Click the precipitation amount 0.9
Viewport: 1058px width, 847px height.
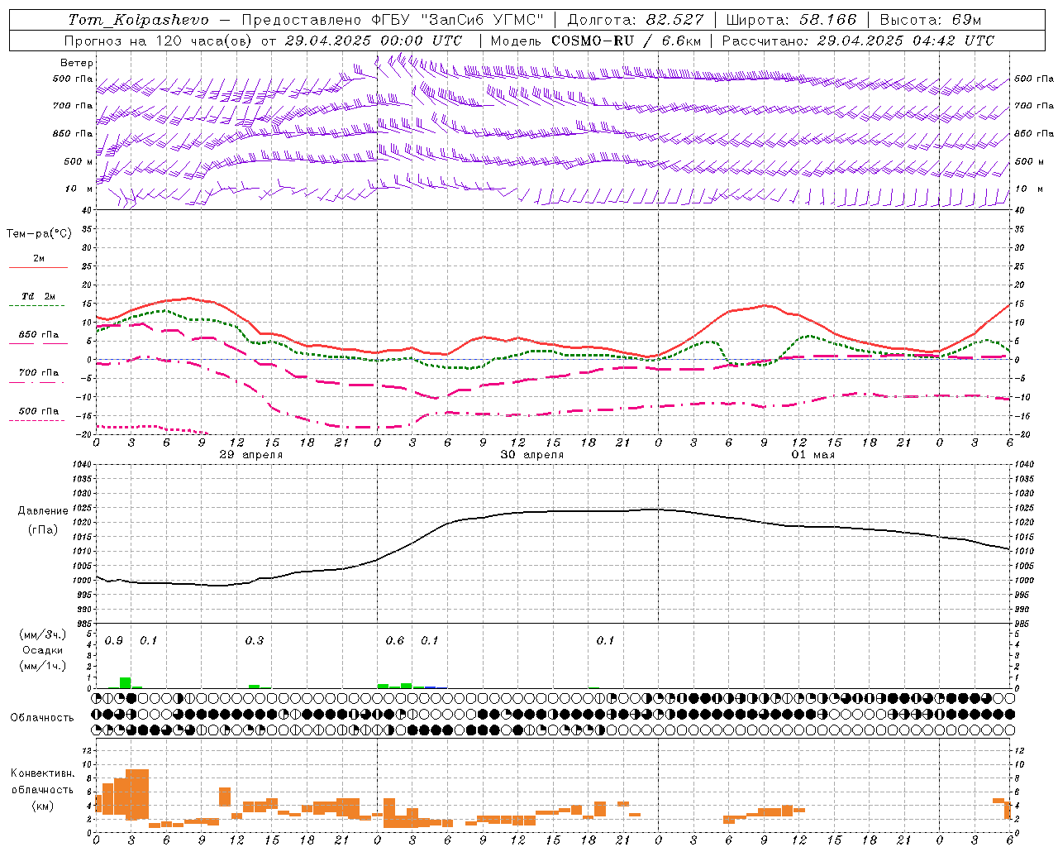(114, 641)
